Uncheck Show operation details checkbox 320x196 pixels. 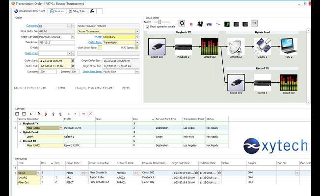click(148, 26)
